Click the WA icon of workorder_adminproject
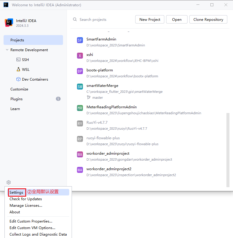 (x=80, y=154)
